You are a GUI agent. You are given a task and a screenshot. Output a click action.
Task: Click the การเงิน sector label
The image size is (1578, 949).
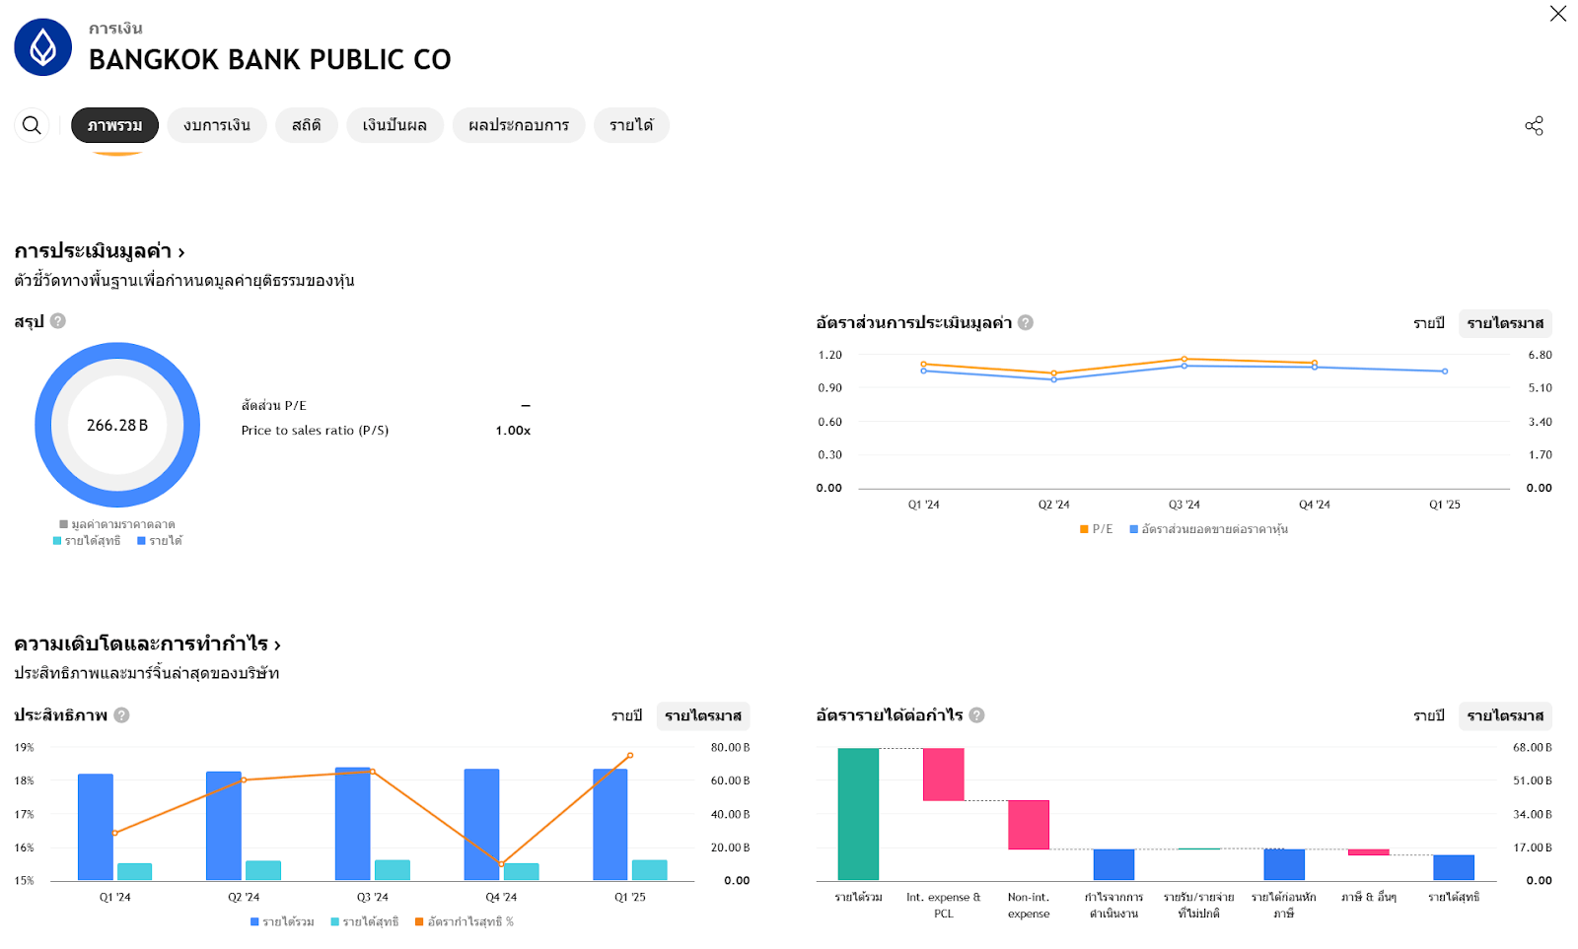[x=115, y=29]
